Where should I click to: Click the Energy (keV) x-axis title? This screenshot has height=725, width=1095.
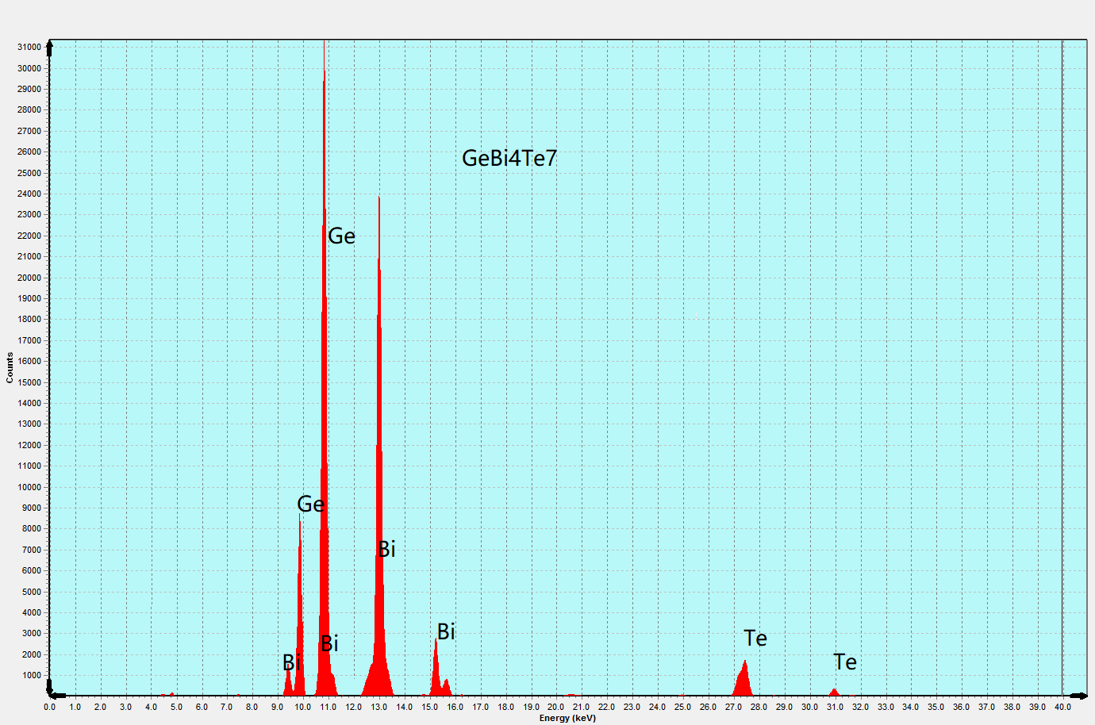[x=567, y=718]
